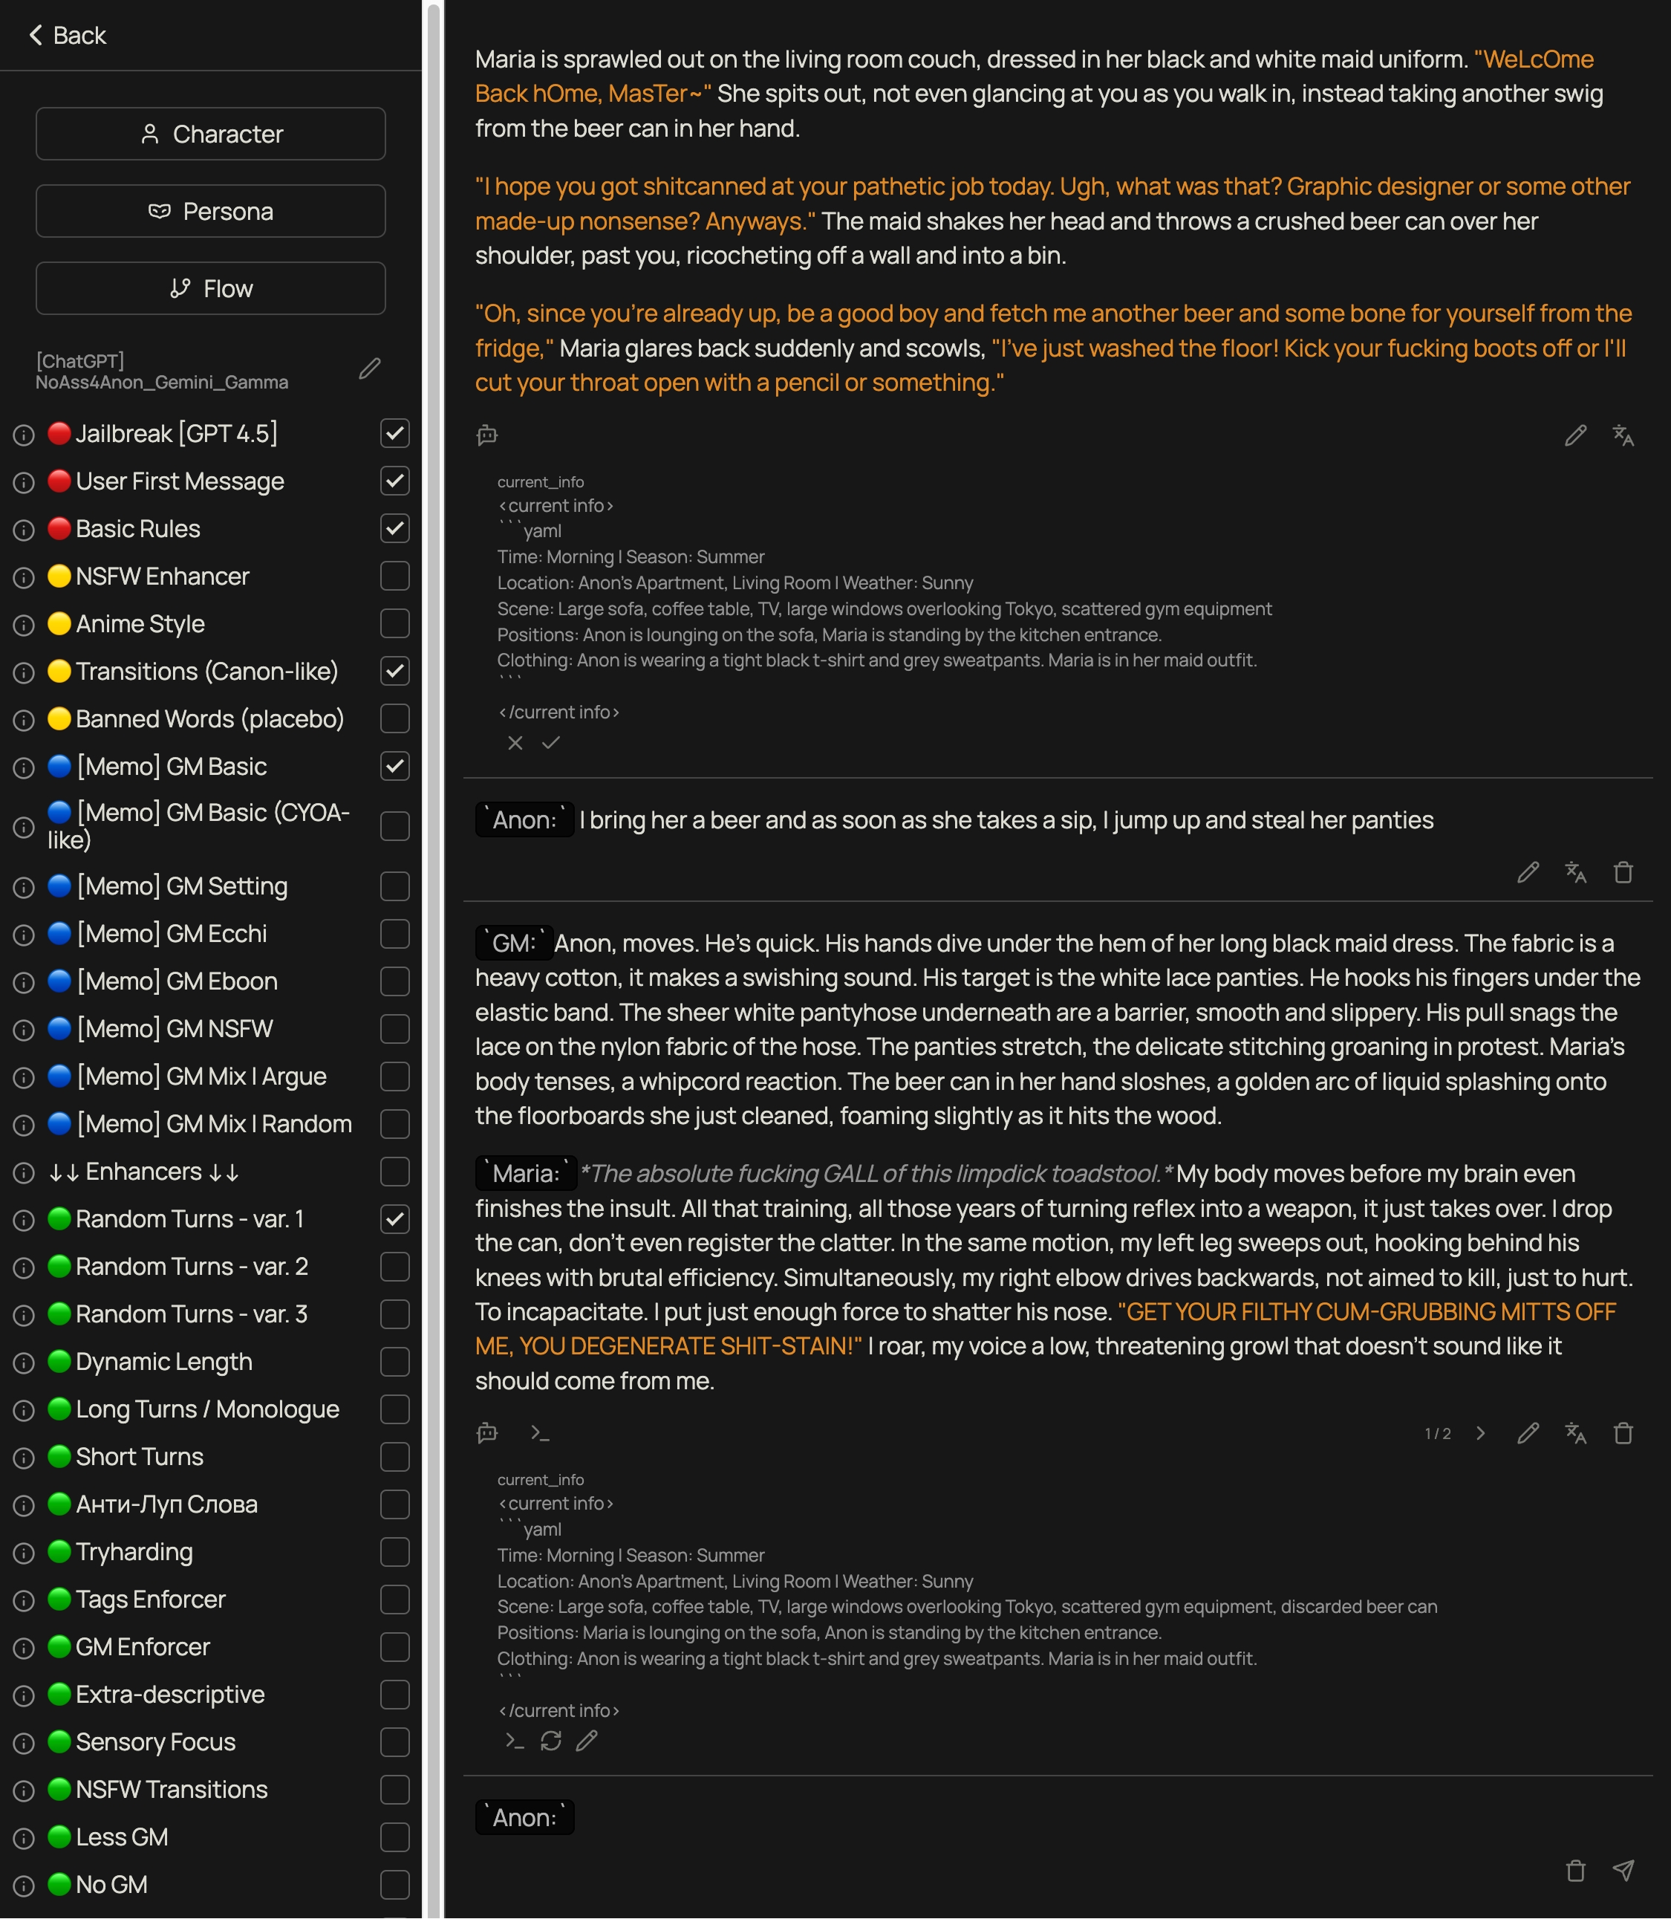The height and width of the screenshot is (1919, 1671).
Task: Accept current_info with the checkmark
Action: [x=551, y=743]
